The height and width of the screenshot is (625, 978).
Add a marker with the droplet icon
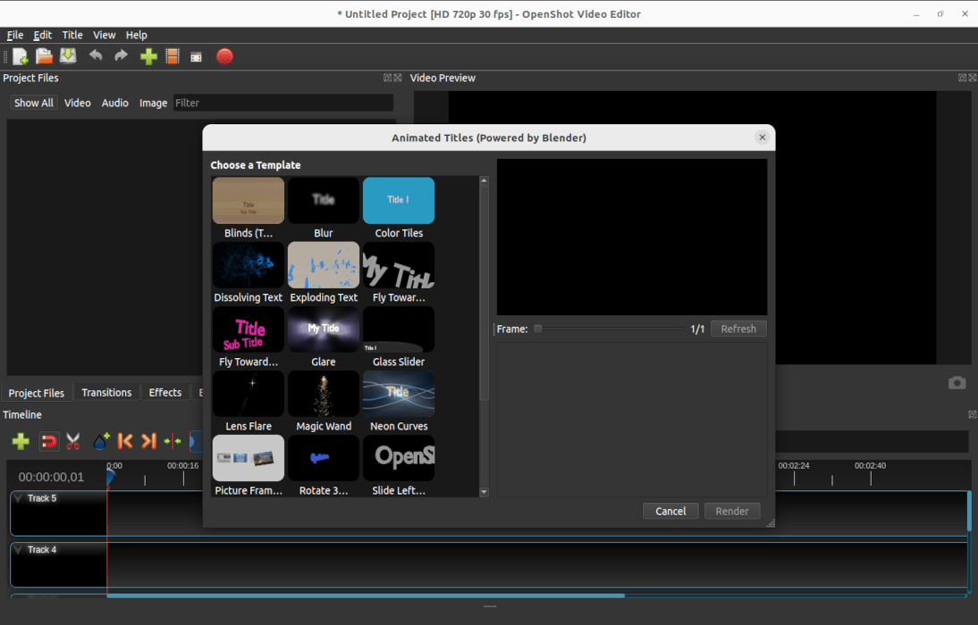point(101,441)
